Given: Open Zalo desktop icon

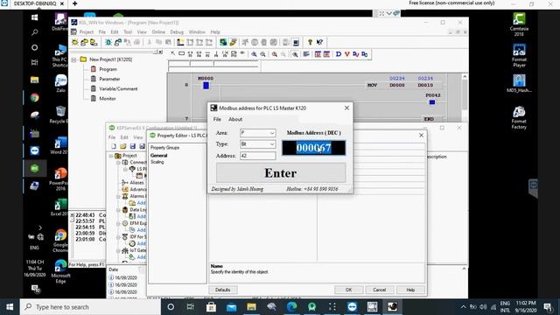Looking at the screenshot, I should coord(60,84).
